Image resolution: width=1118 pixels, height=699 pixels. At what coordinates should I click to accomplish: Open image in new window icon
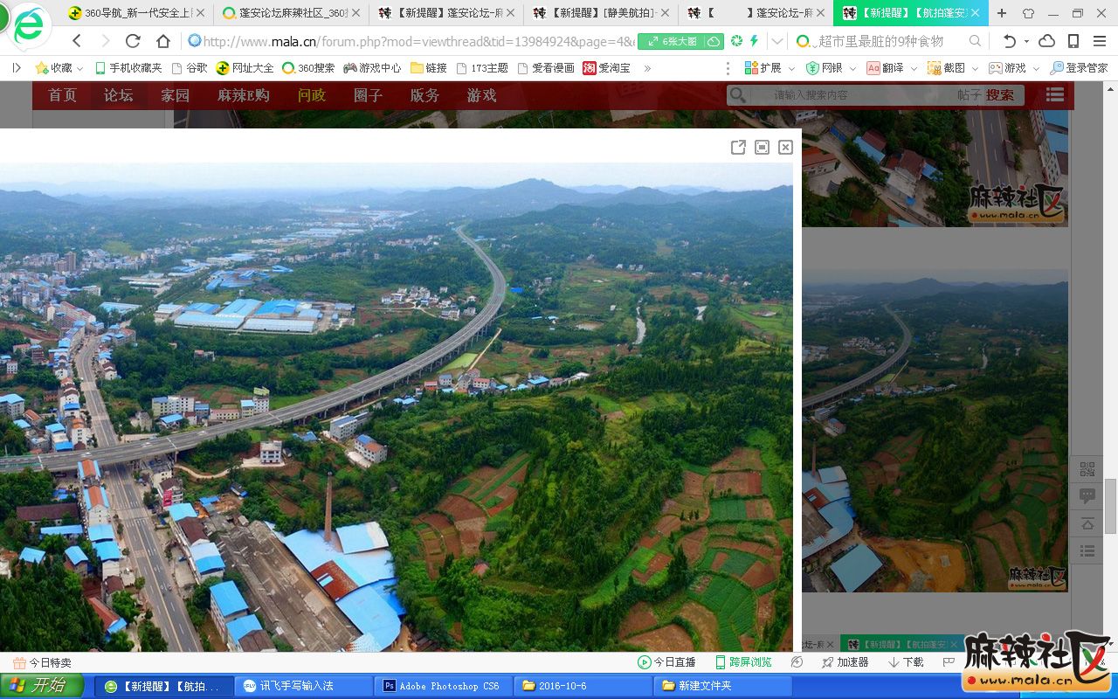738,148
